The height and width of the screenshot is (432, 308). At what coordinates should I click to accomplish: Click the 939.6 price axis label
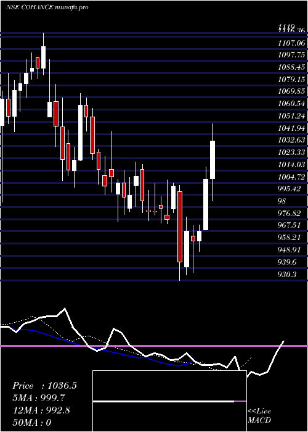(288, 262)
